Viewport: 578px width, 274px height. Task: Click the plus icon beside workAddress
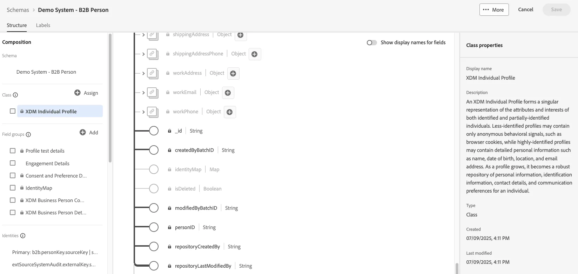[233, 73]
